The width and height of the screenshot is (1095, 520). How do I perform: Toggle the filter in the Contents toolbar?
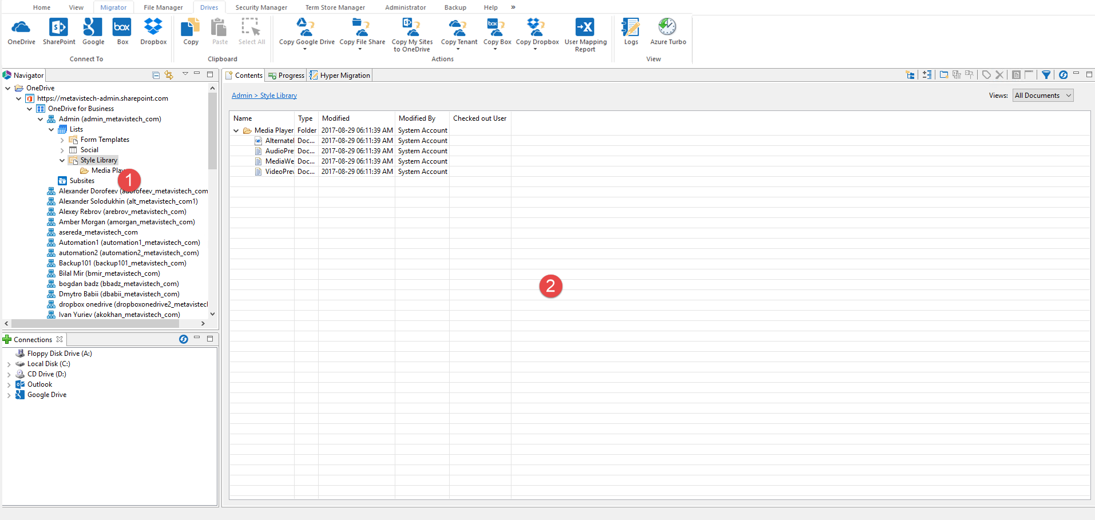tap(1046, 74)
